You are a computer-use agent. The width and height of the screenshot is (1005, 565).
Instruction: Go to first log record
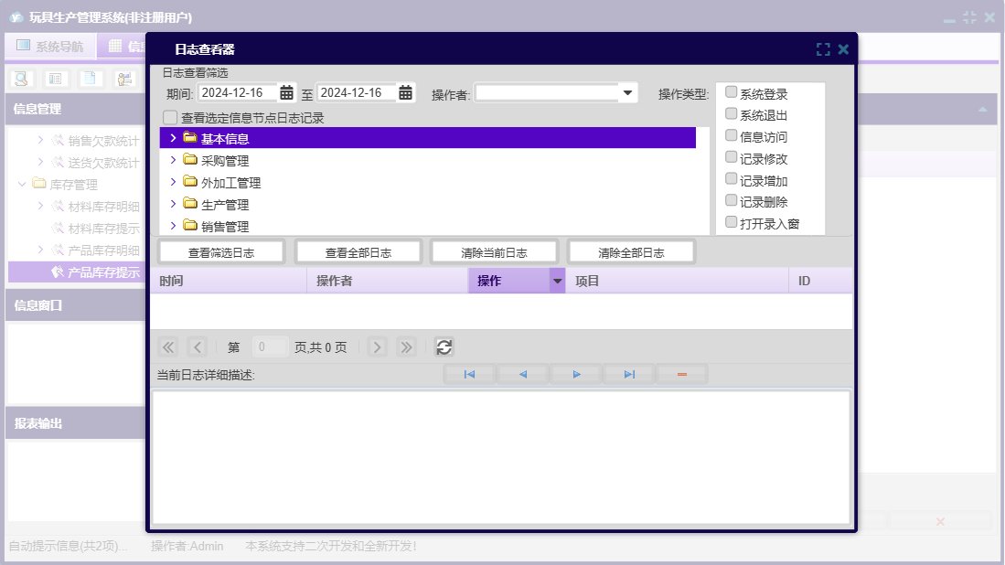coord(469,375)
